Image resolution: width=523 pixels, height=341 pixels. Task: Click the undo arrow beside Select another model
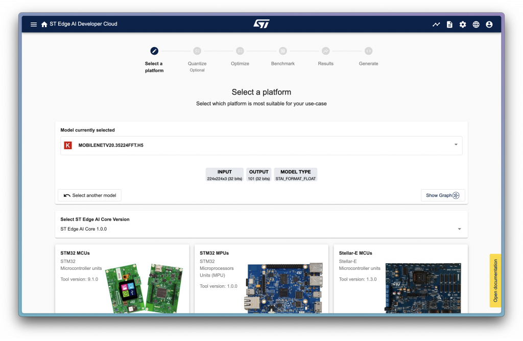click(67, 195)
